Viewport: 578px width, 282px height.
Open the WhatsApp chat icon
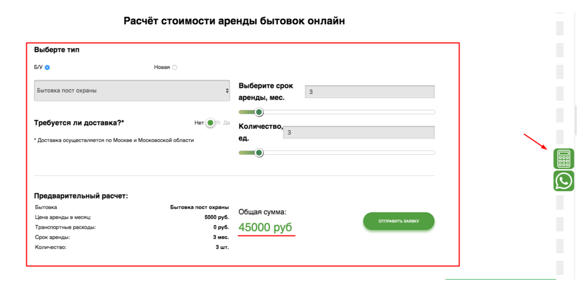[x=563, y=181]
